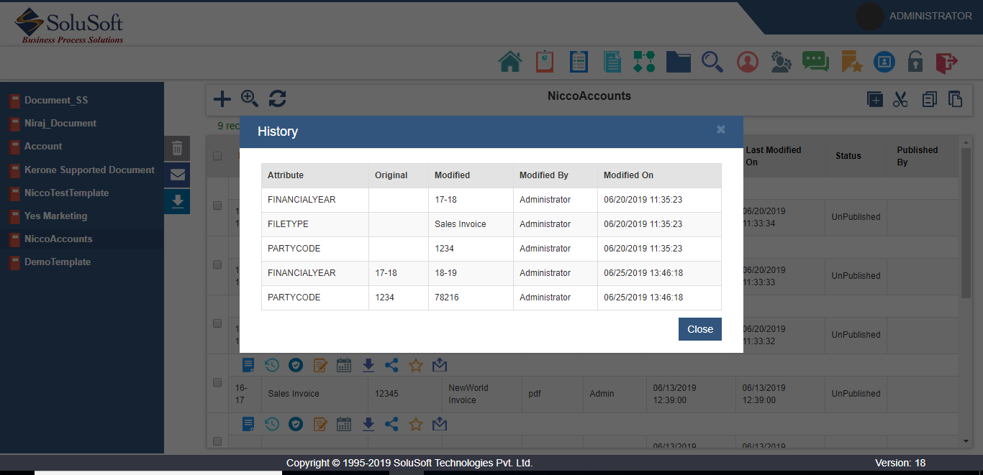Screen dimensions: 983x475
Task: Click the refresh icon beside NiccoAccounts
Action: 277,98
